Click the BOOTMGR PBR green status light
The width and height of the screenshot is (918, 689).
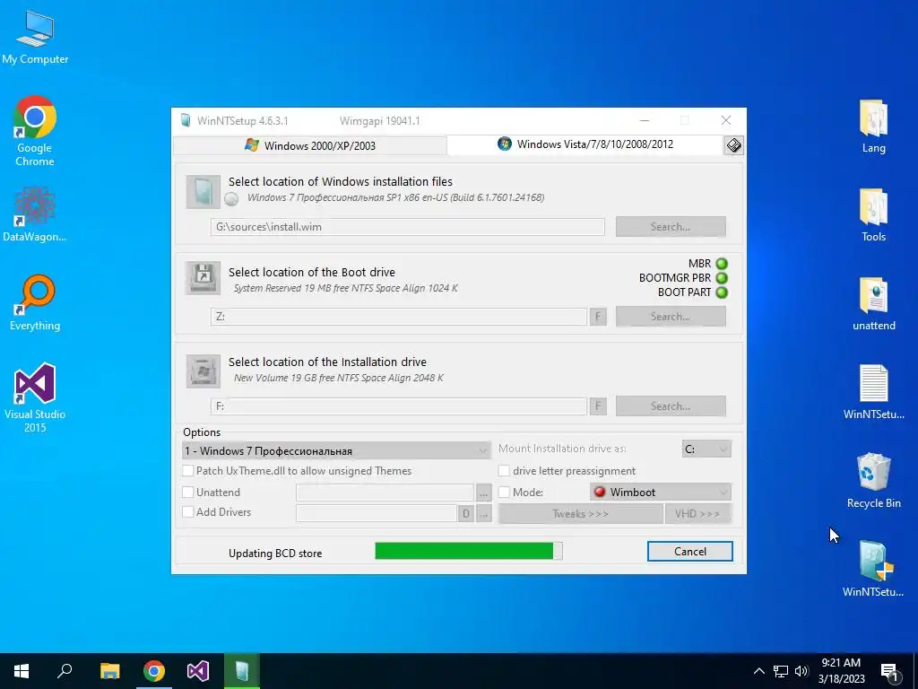click(x=722, y=278)
